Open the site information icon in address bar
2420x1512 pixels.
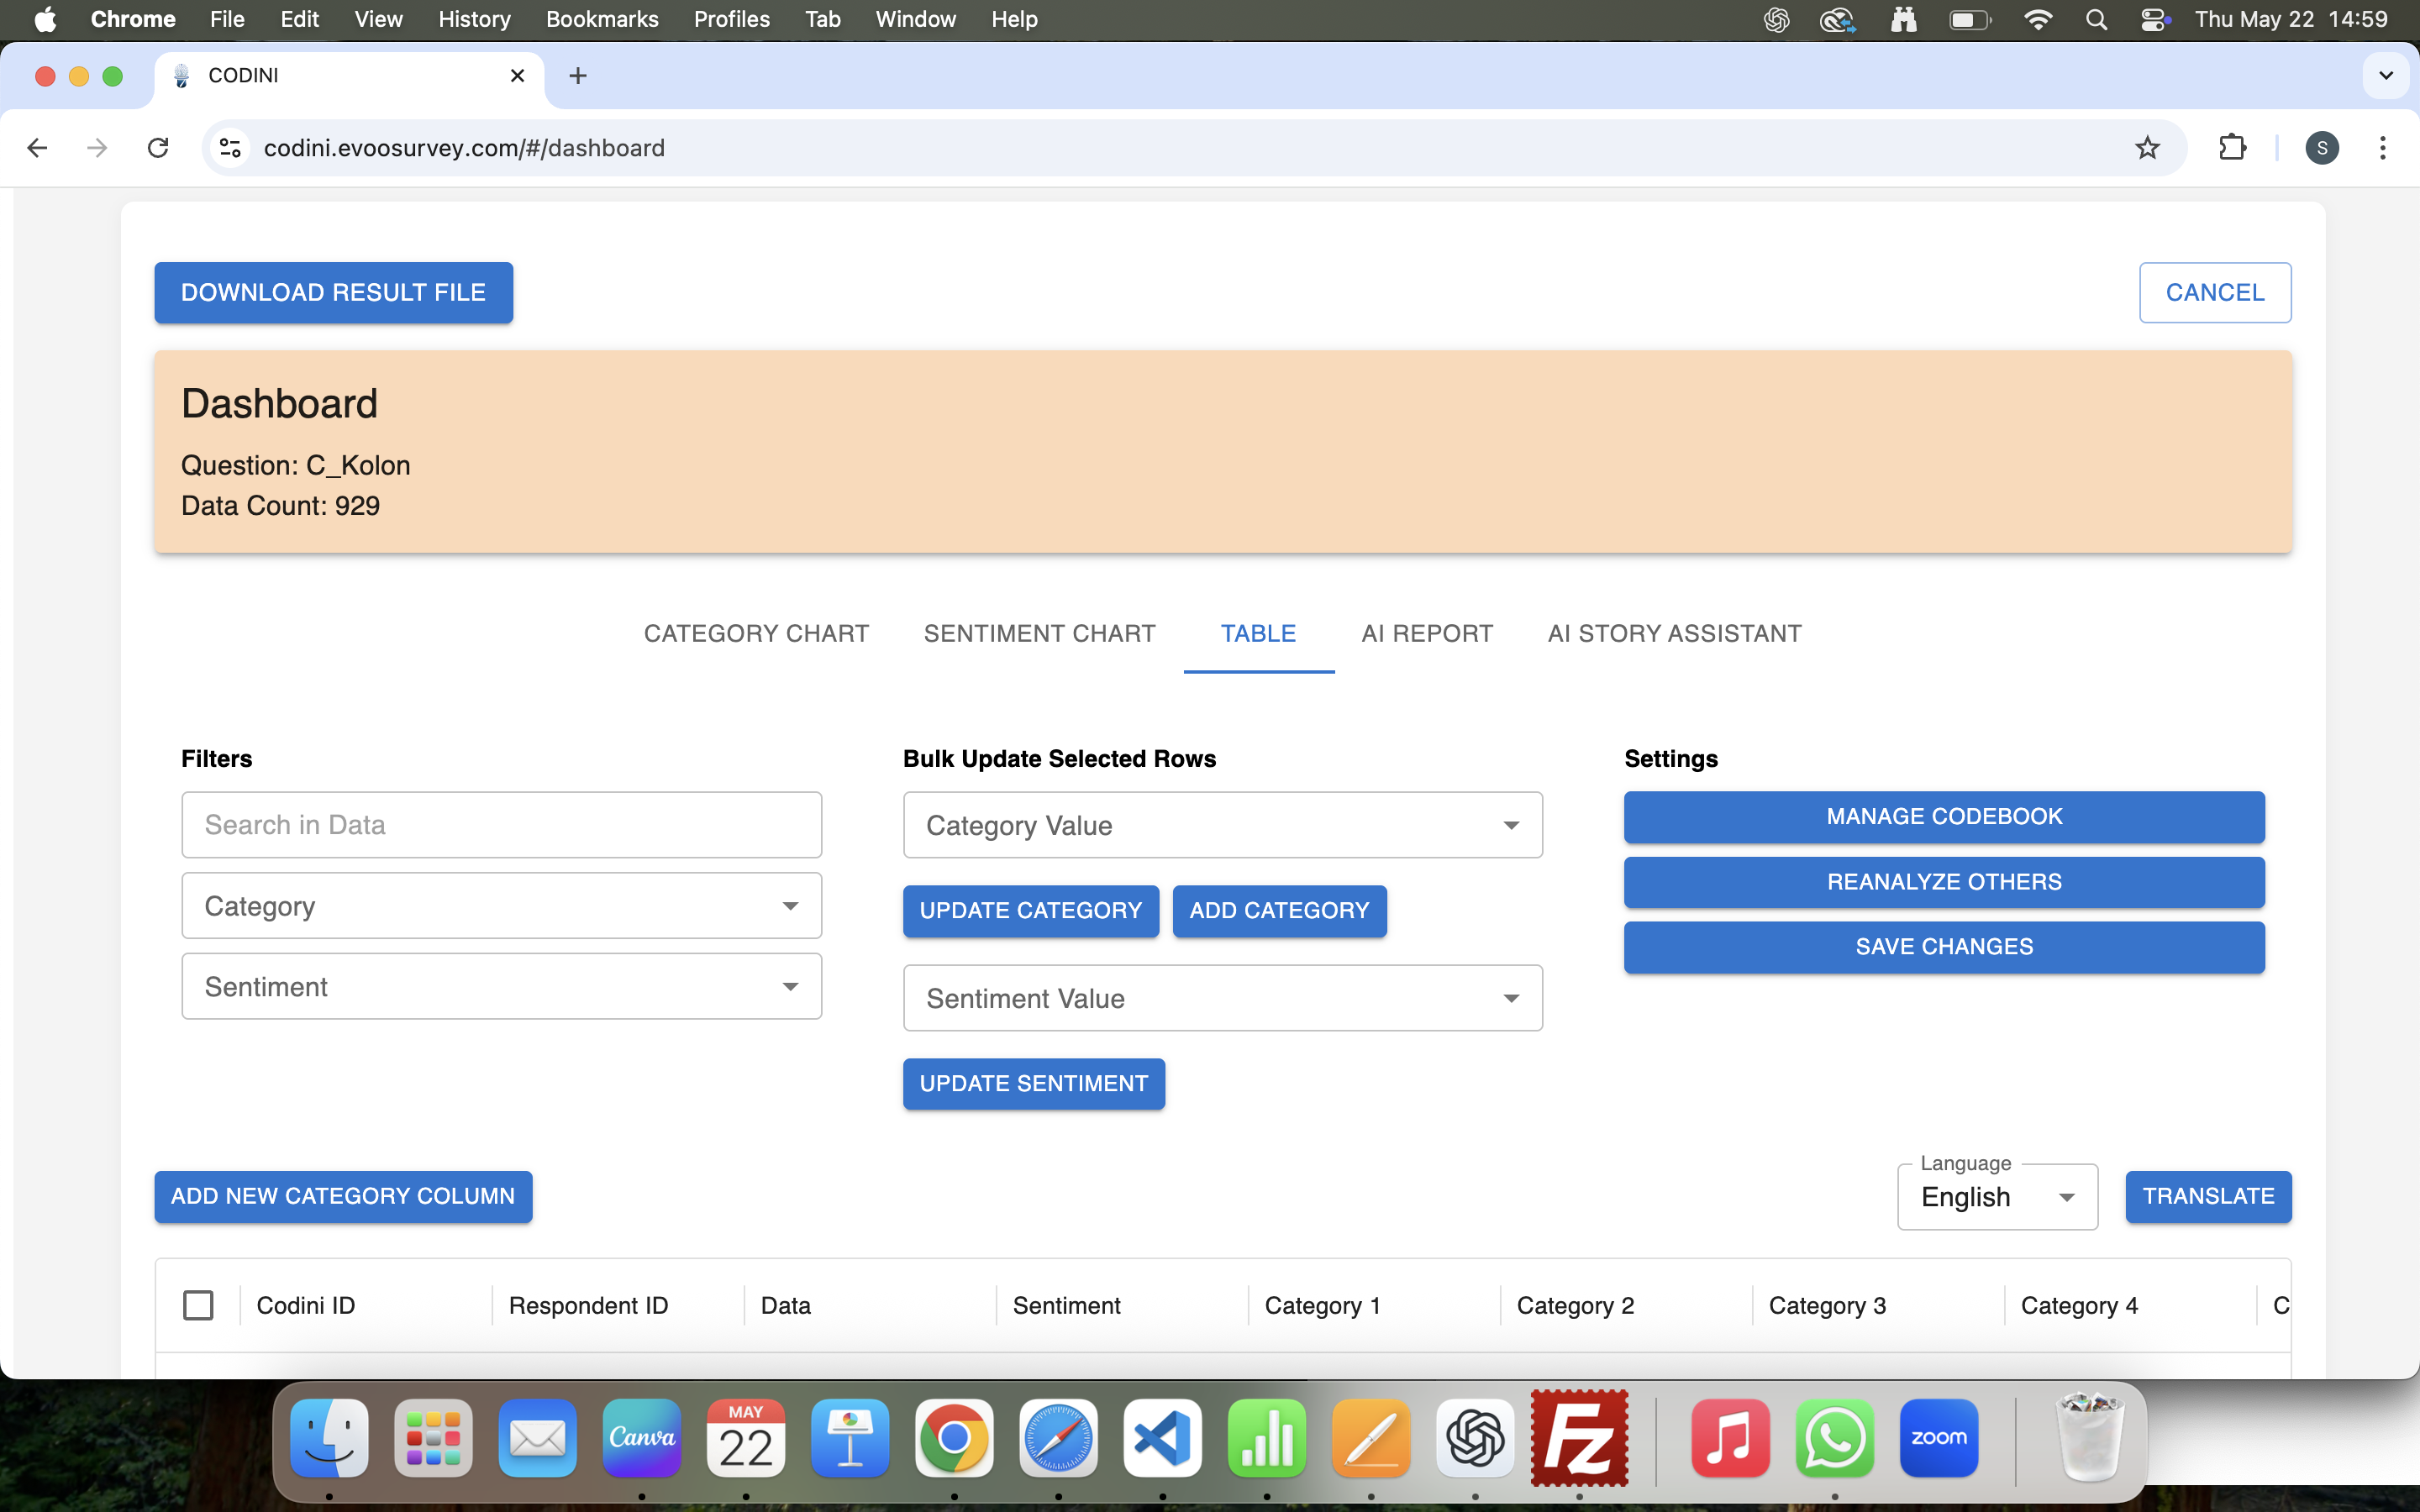pyautogui.click(x=230, y=148)
